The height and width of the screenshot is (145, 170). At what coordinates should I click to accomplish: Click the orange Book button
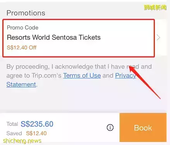[143, 128]
